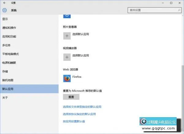Switch to 平板电脑模式 page

11,54
